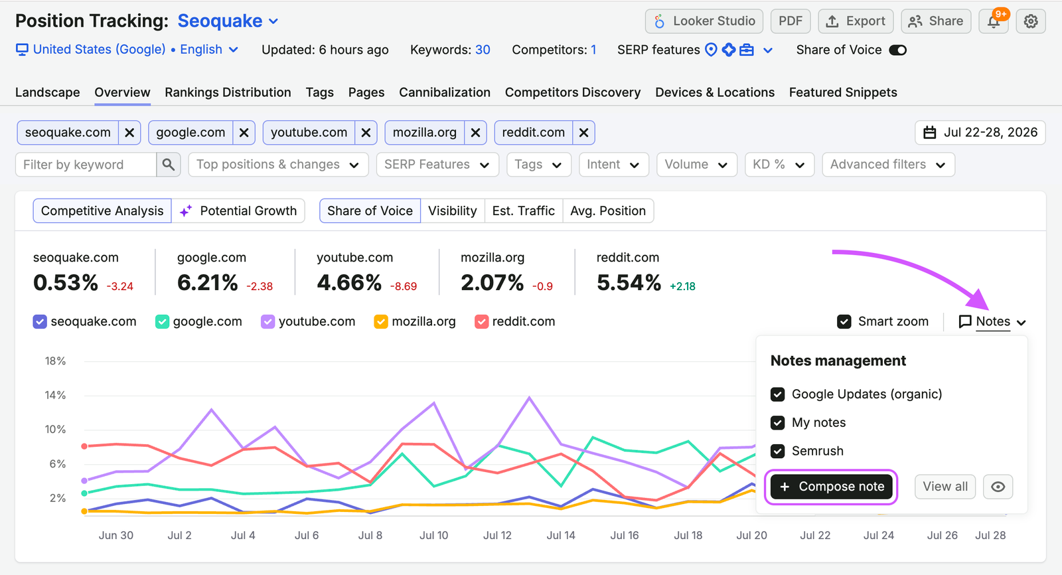Viewport: 1062px width, 575px height.
Task: Open Top positions & changes filter
Action: (x=278, y=165)
